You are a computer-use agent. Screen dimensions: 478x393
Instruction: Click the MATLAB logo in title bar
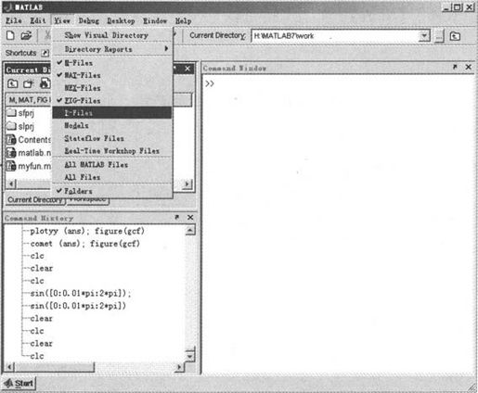pos(8,6)
